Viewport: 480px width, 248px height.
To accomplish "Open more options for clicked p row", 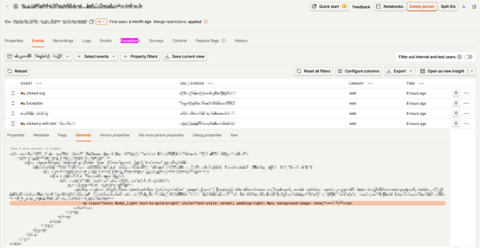I will 466,124.
